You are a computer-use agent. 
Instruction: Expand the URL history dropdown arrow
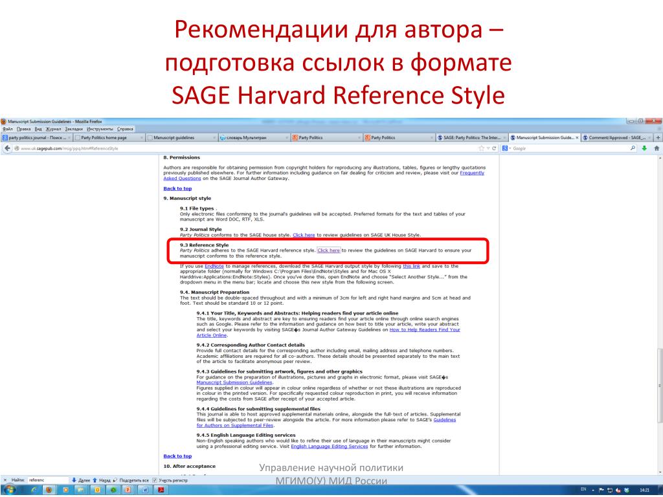(x=488, y=148)
